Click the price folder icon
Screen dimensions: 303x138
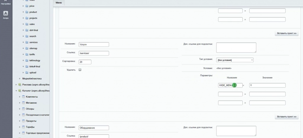click(27, 6)
